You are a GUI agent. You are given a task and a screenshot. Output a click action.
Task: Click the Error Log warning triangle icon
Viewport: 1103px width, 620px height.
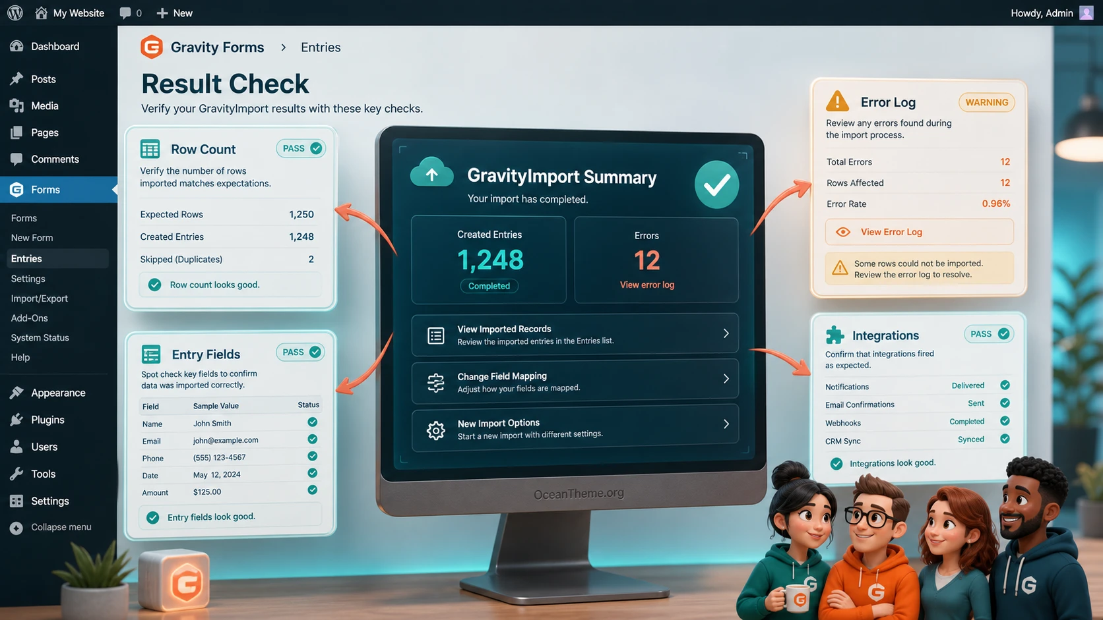coord(837,101)
